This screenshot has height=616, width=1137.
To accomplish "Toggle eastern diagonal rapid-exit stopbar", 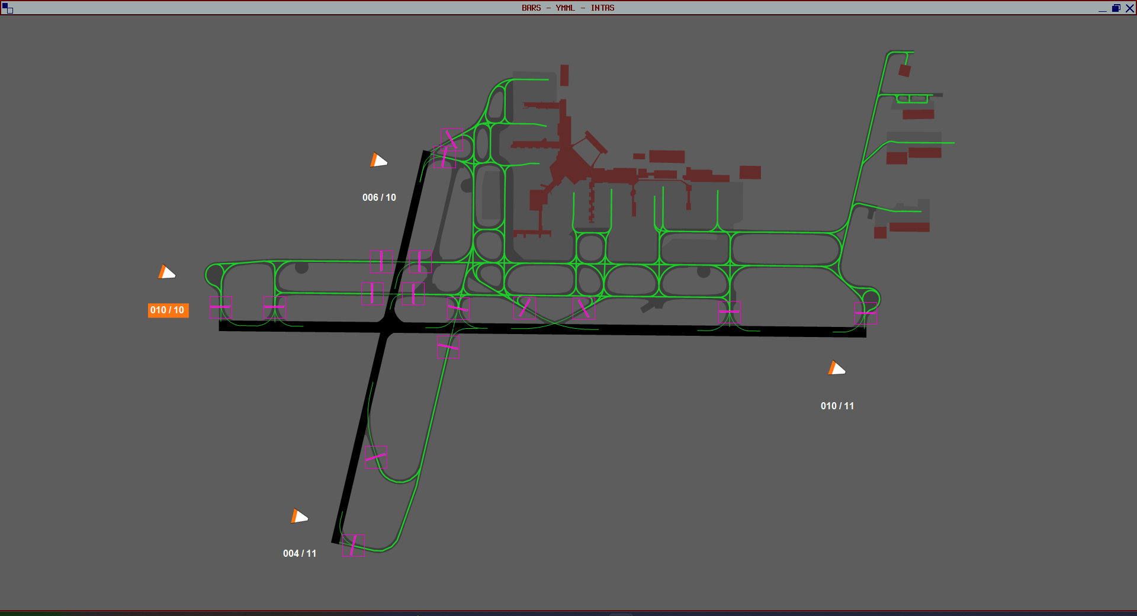I will pos(584,309).
